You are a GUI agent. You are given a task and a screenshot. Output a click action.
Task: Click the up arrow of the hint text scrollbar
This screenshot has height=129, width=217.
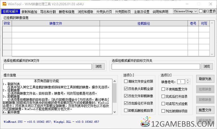[114, 82]
